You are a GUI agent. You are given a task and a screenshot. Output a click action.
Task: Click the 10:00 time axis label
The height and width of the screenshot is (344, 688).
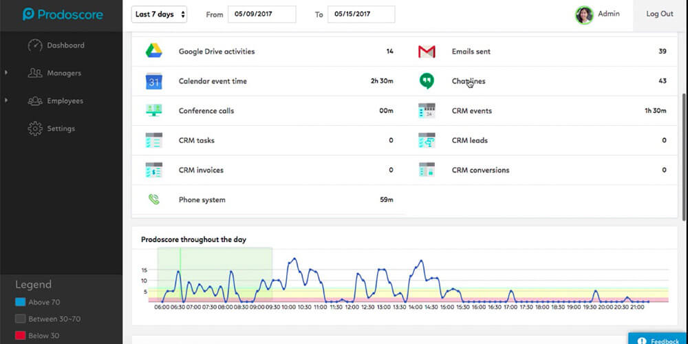(x=289, y=308)
